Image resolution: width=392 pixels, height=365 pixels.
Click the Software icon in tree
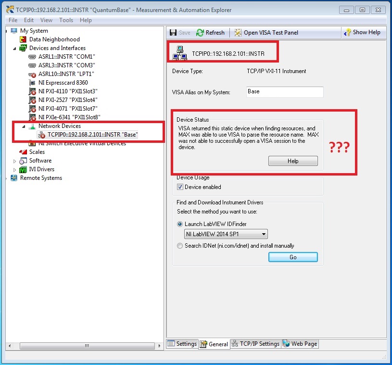(x=23, y=161)
